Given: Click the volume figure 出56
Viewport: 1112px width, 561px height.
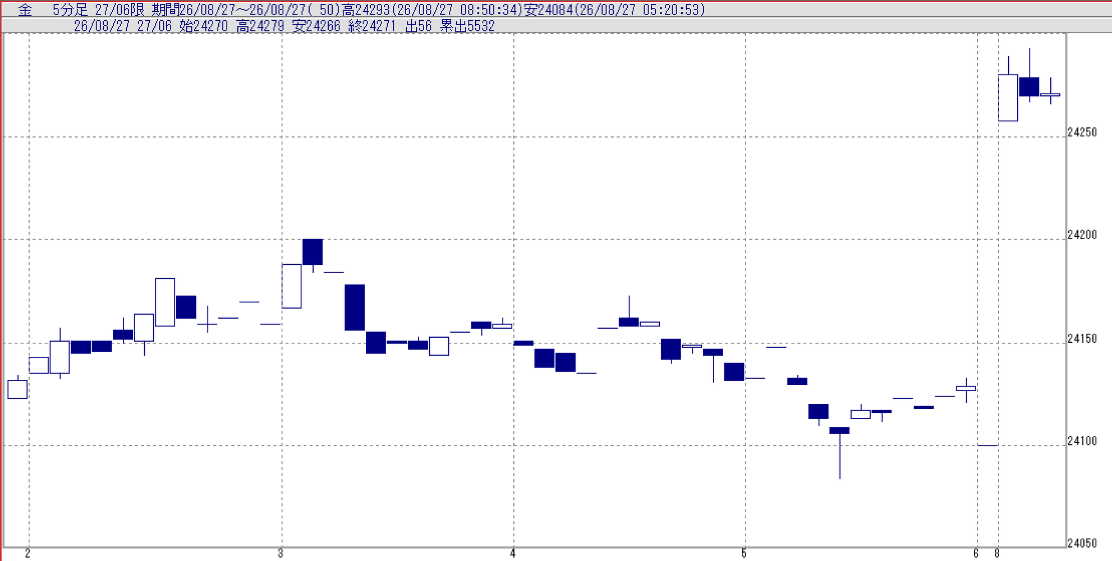Looking at the screenshot, I should point(419,26).
